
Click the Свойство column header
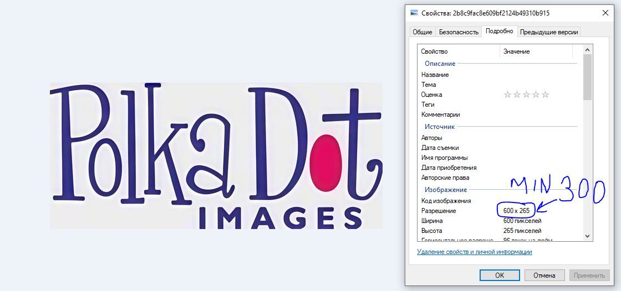pos(459,51)
